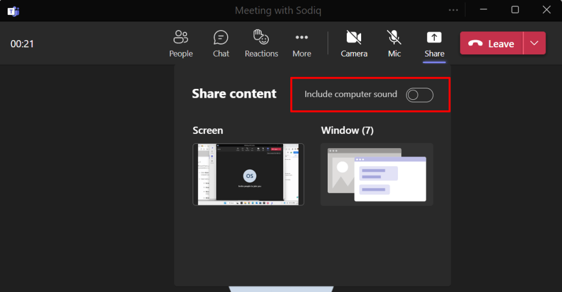Close the meeting window

click(x=547, y=10)
